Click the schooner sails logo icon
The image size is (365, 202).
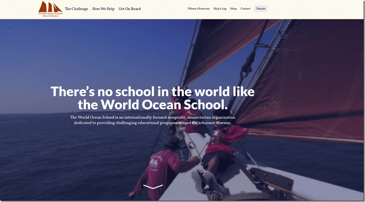coord(50,6)
